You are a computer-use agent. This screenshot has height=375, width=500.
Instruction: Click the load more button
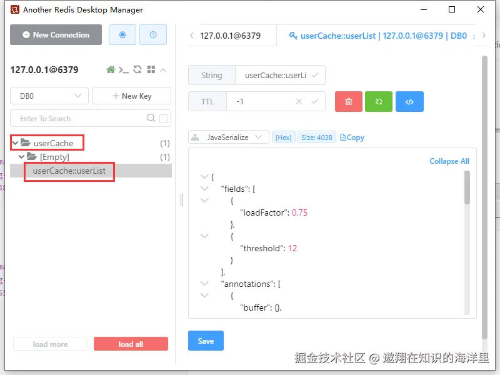(51, 344)
